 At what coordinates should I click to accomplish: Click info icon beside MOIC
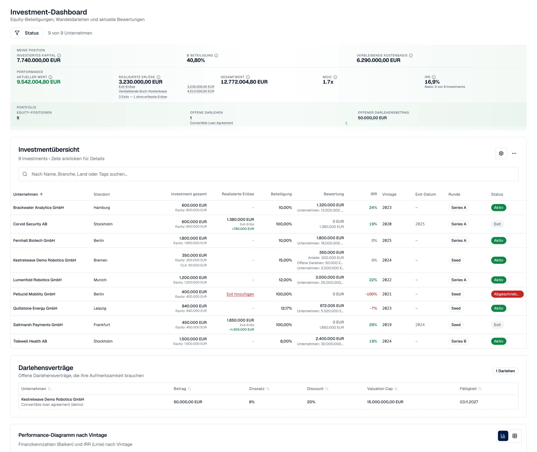click(335, 77)
